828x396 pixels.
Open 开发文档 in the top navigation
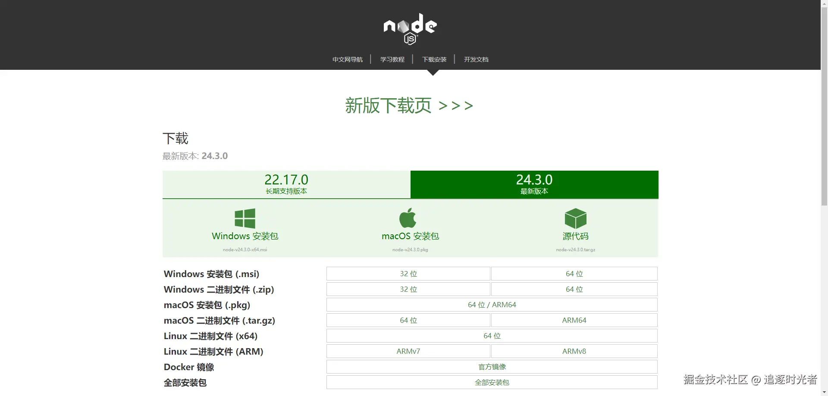click(476, 59)
